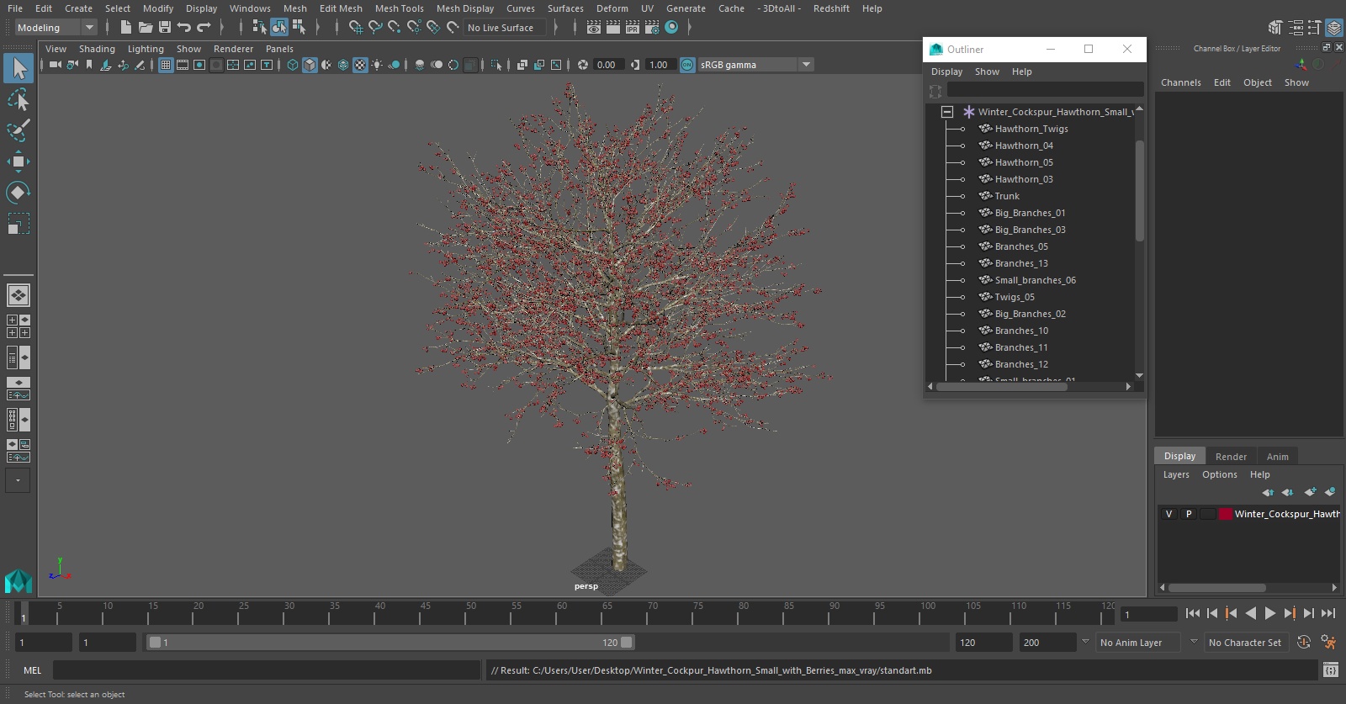The width and height of the screenshot is (1346, 704).
Task: Toggle wireframe shading icon in viewport
Action: click(293, 65)
